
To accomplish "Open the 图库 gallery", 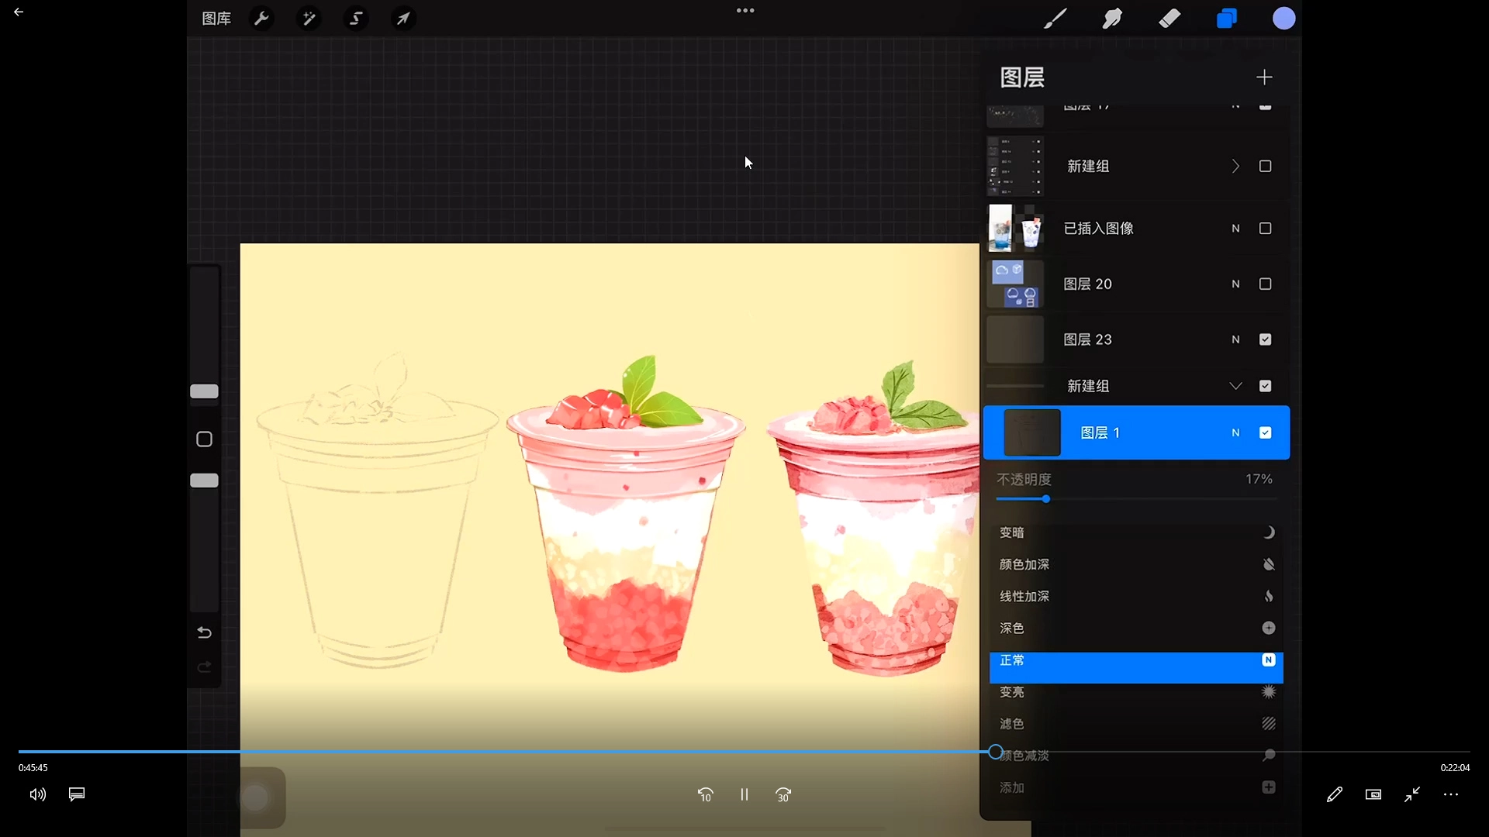I will [216, 19].
